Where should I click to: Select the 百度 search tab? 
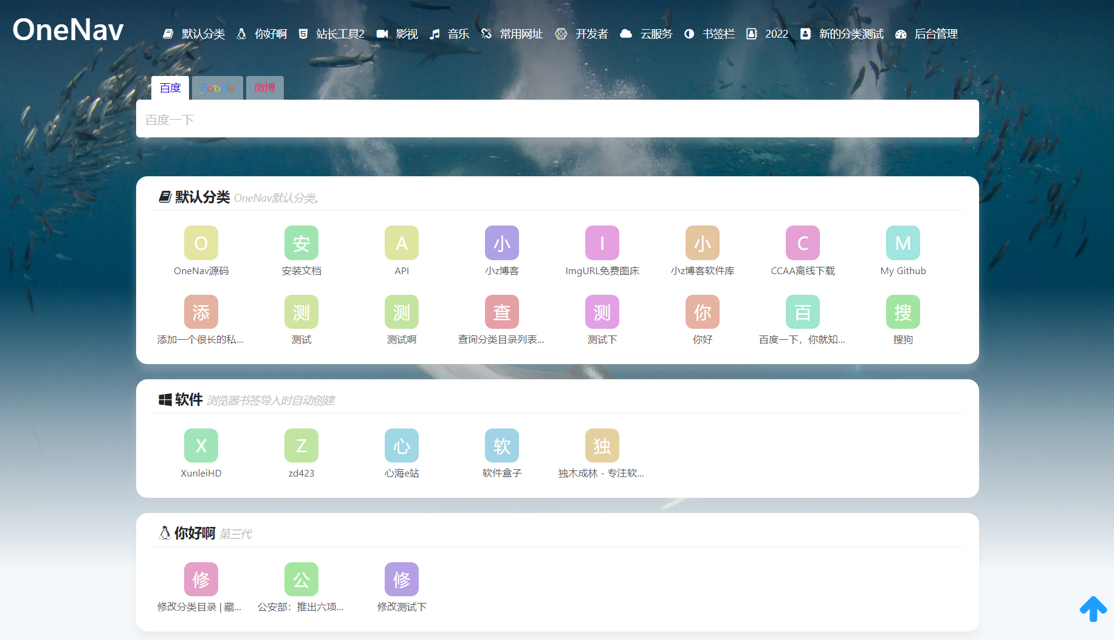[x=170, y=88]
